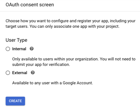Click the blue CREATE button

(15, 101)
